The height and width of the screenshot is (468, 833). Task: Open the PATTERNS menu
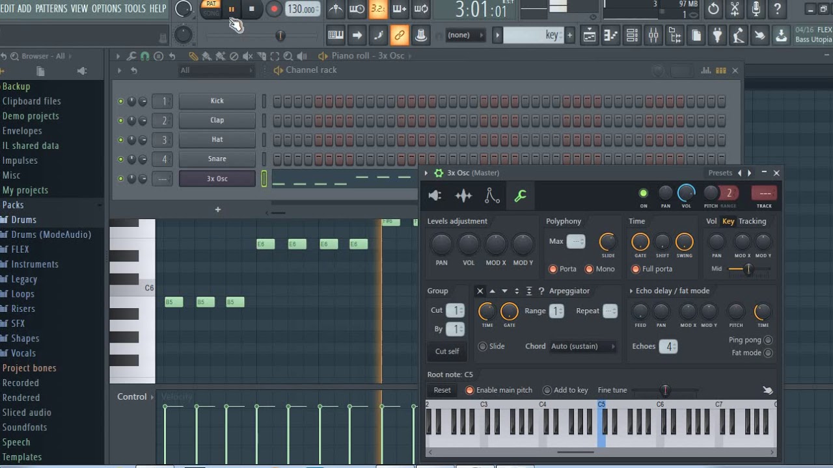[x=51, y=8]
